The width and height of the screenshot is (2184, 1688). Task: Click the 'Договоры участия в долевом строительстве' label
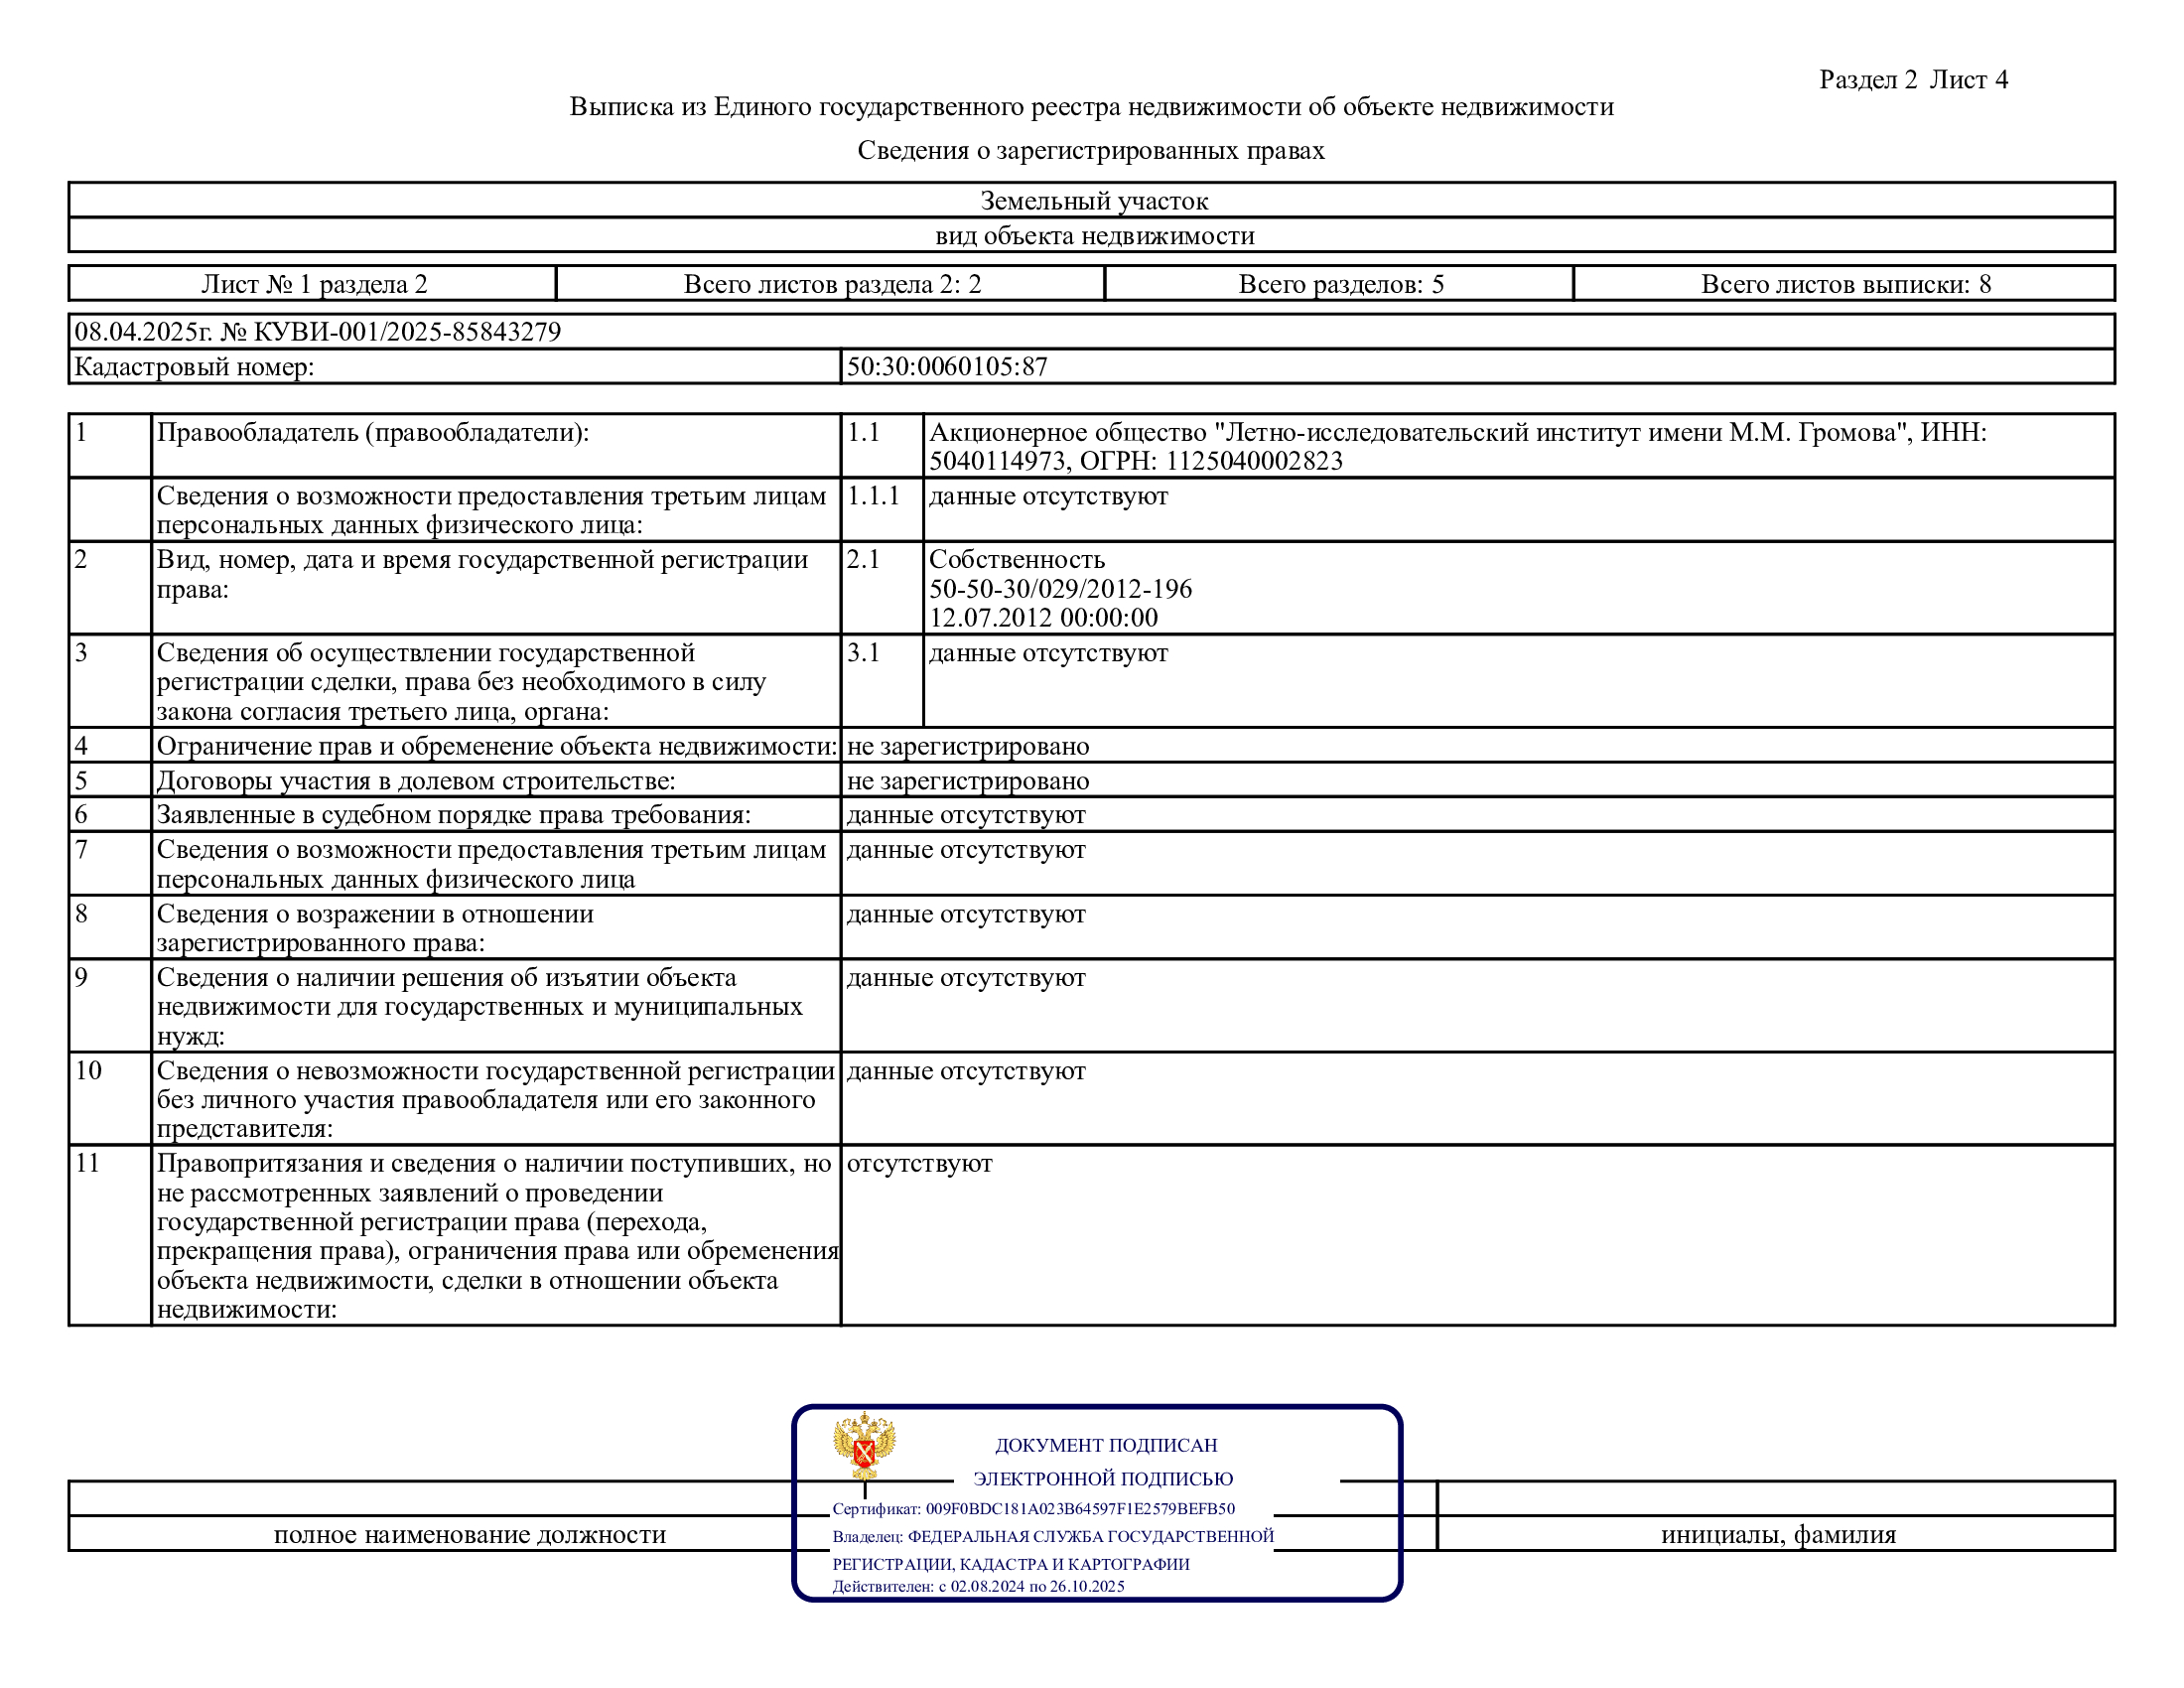(x=415, y=781)
